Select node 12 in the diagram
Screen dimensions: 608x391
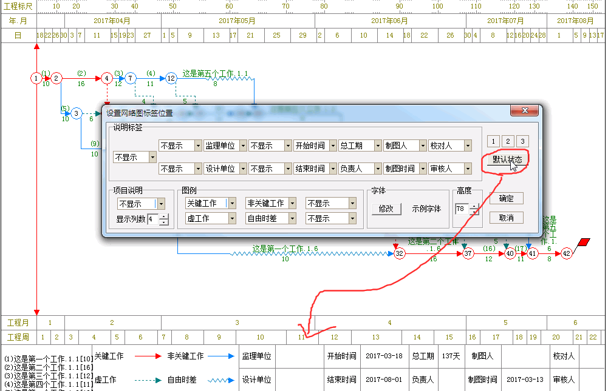[x=171, y=78]
